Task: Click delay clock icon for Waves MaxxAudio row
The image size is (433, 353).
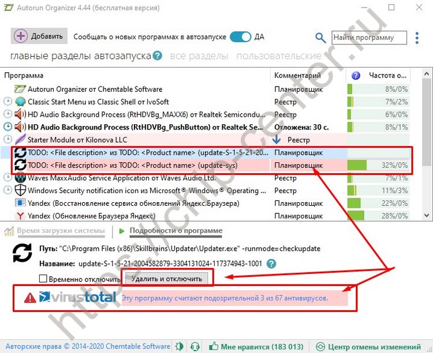Action: (x=8, y=178)
